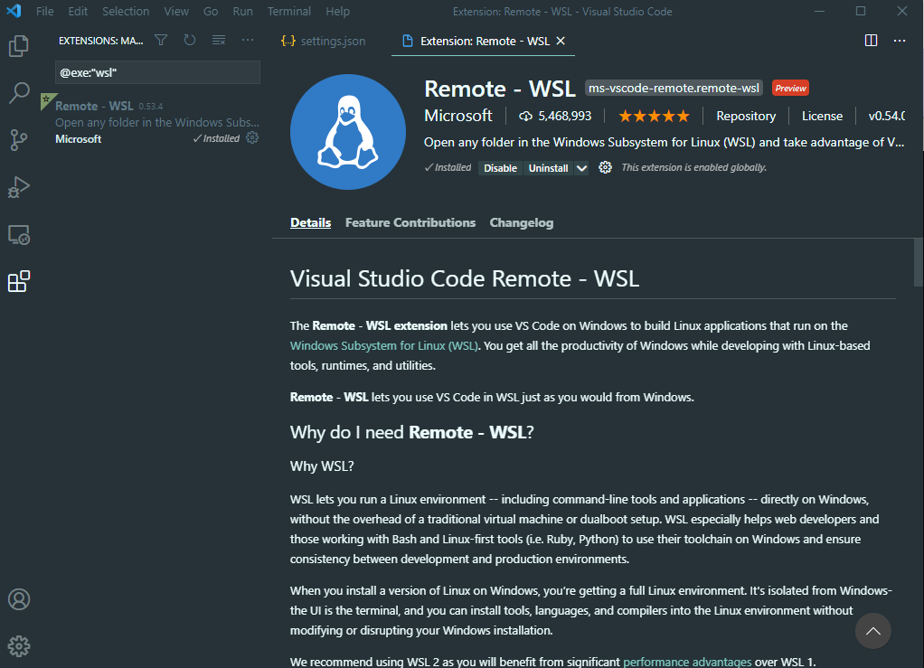This screenshot has width=924, height=668.
Task: Clear extensions search results icon
Action: [219, 40]
